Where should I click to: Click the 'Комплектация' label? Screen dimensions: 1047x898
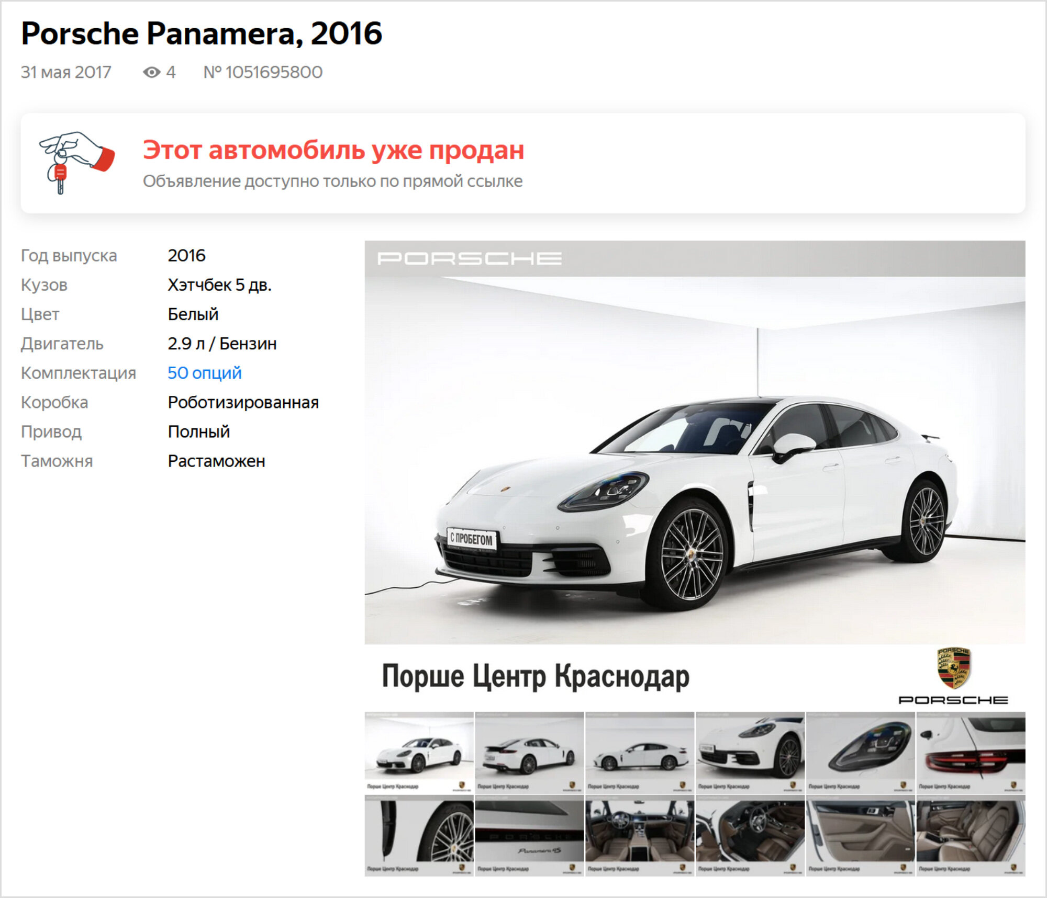click(x=79, y=373)
